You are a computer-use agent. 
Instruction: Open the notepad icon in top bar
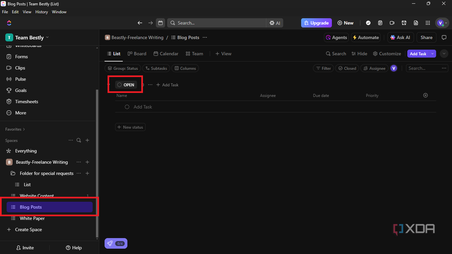380,23
